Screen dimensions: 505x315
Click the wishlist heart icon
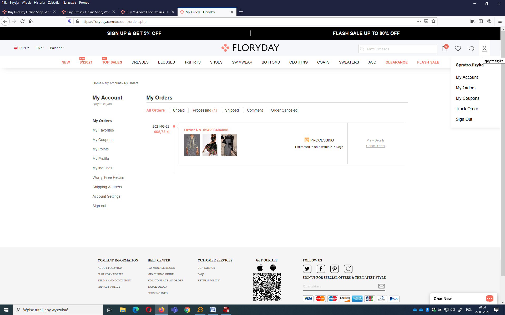pyautogui.click(x=458, y=49)
